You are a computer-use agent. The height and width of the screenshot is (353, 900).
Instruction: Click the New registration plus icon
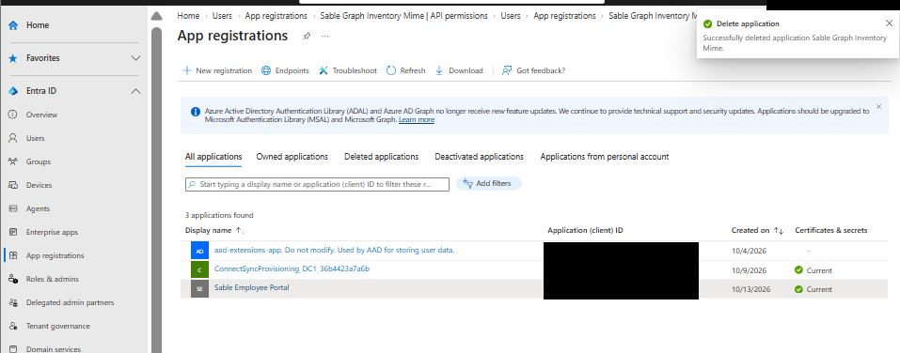pos(186,70)
